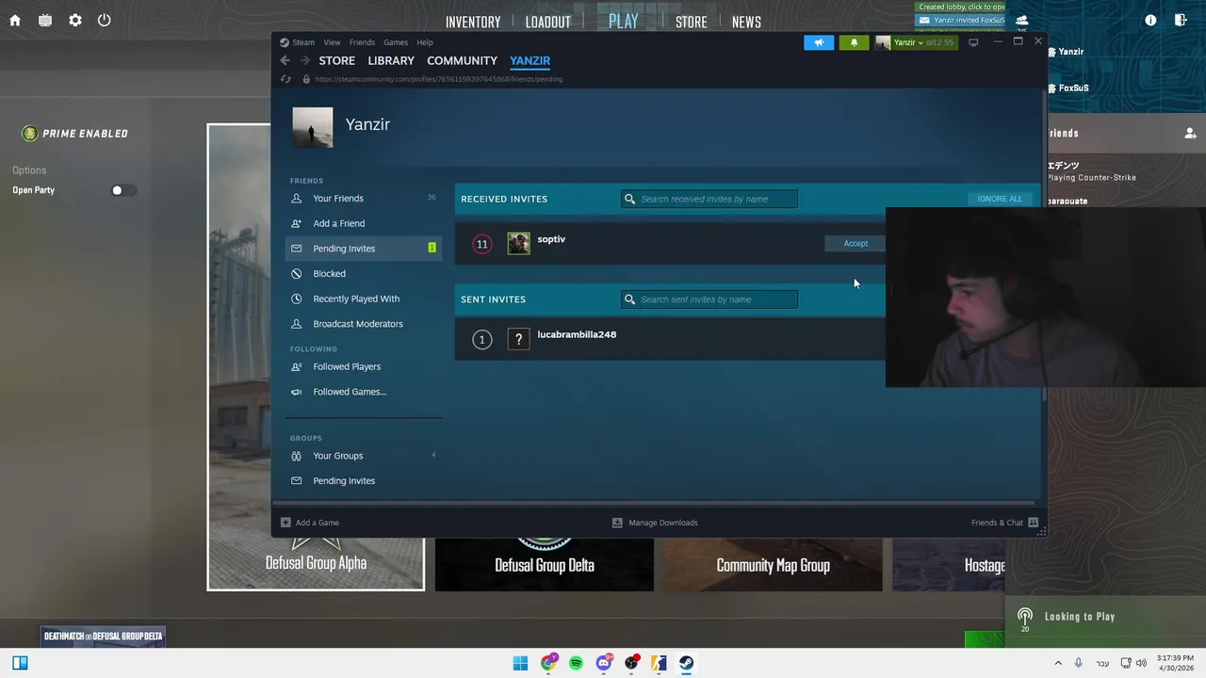
Task: Open the Help menu
Action: coord(425,42)
